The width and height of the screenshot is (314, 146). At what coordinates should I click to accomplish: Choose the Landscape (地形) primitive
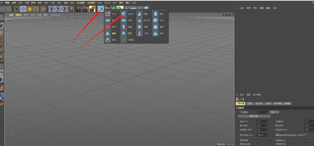(x=156, y=33)
